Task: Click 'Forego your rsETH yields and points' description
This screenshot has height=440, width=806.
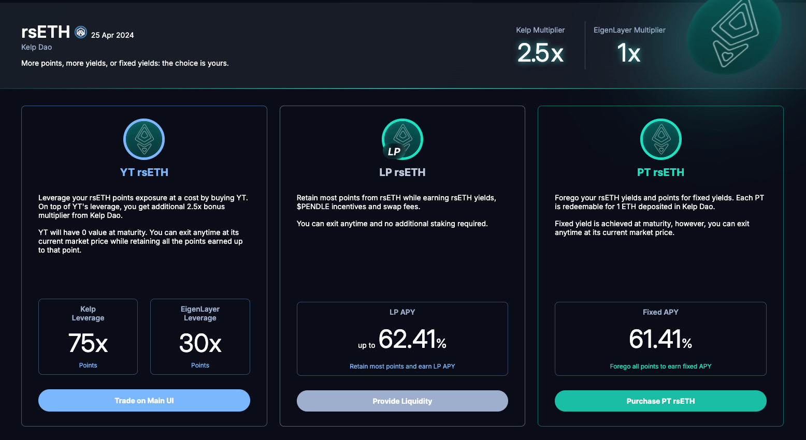Action: (x=659, y=202)
